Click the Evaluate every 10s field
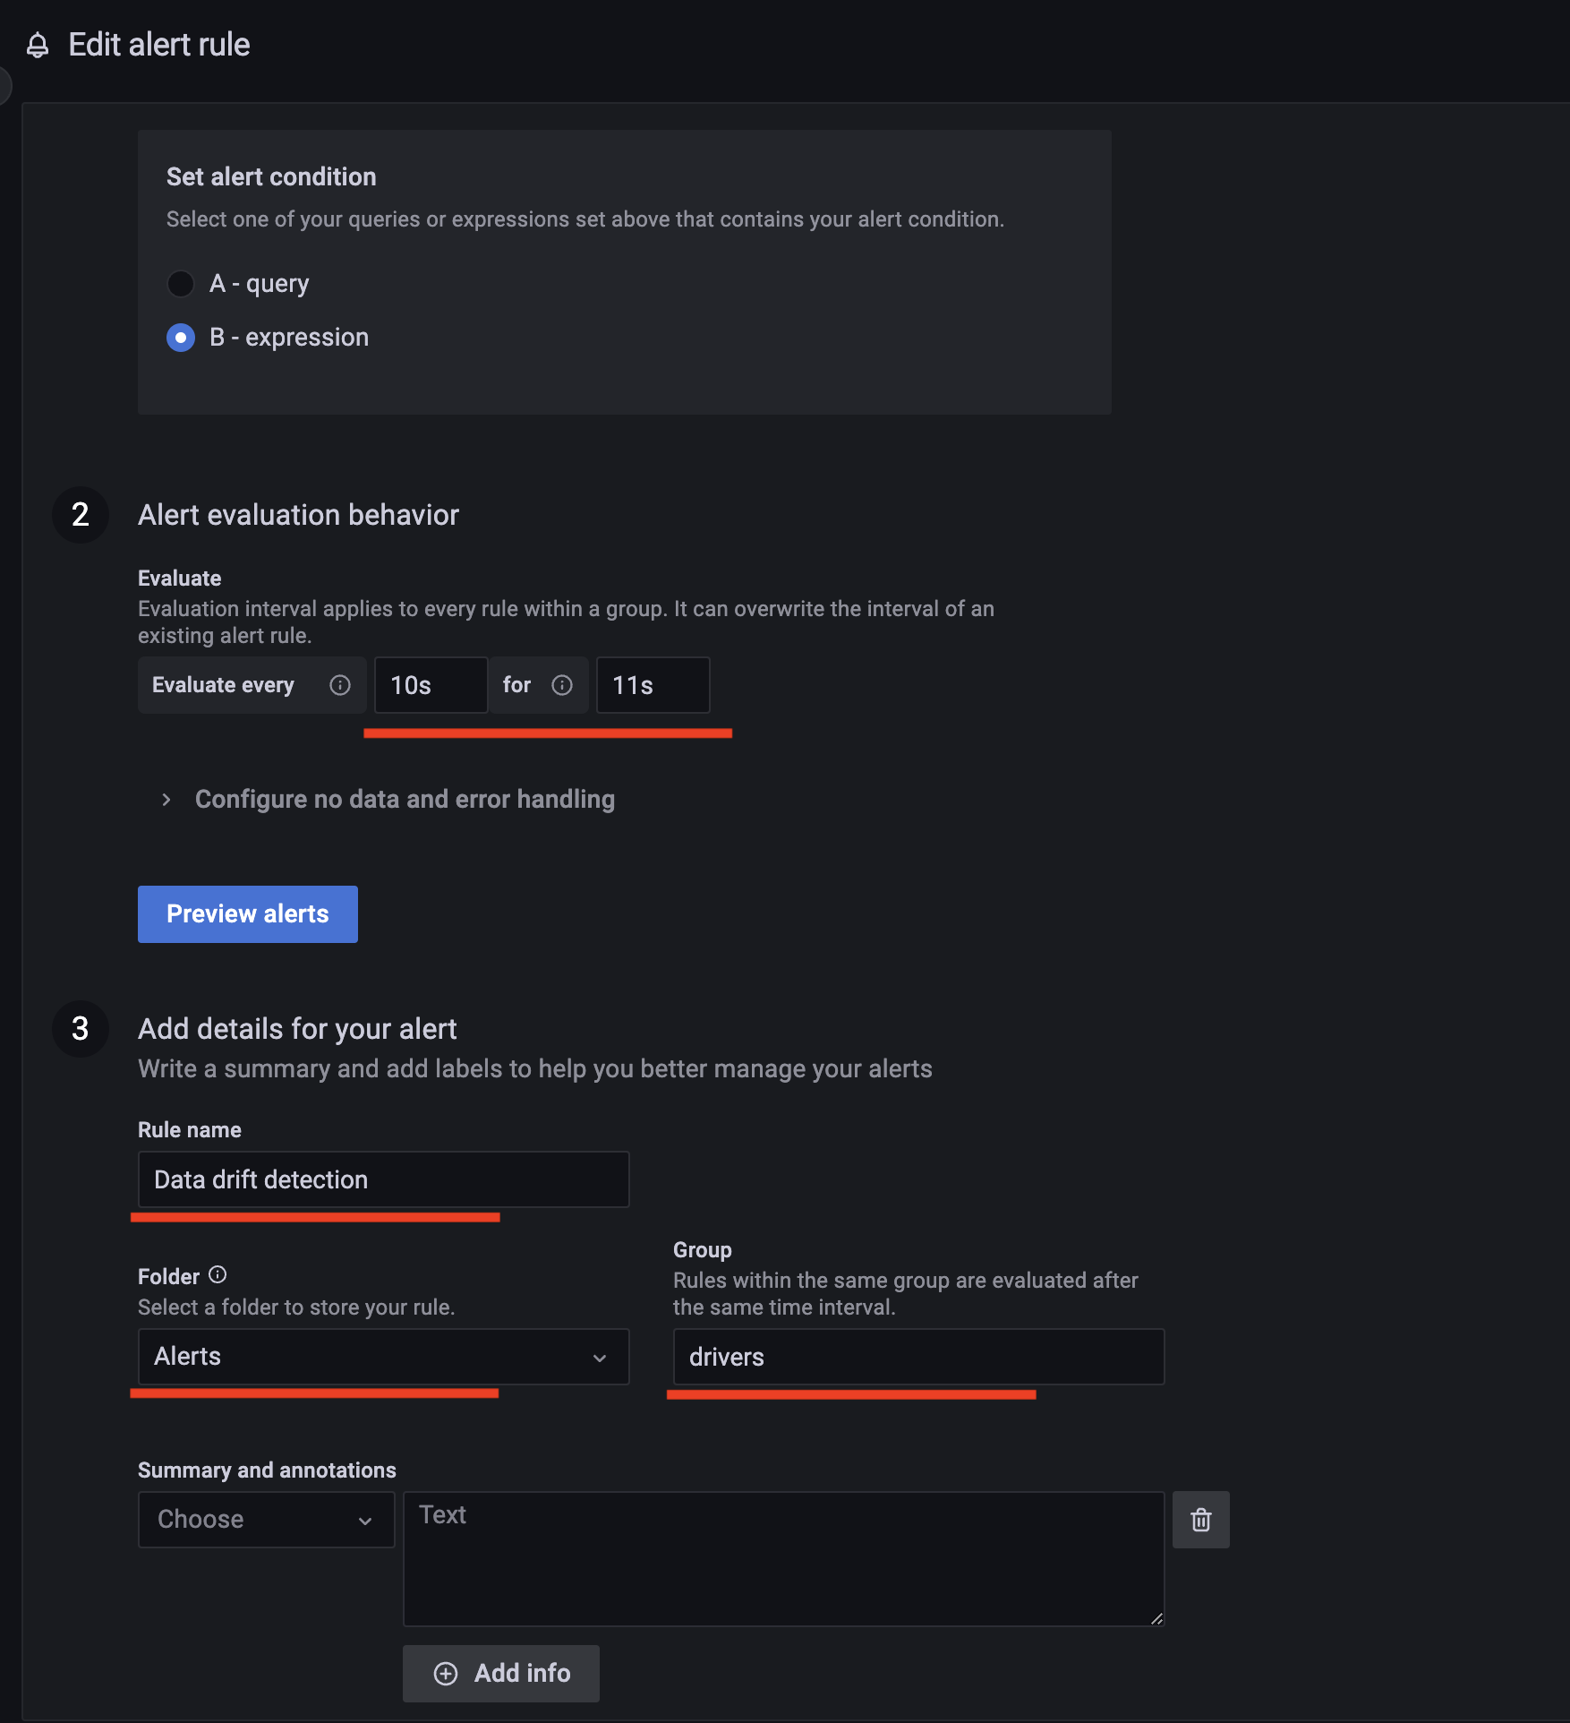This screenshot has height=1723, width=1570. pyautogui.click(x=431, y=685)
